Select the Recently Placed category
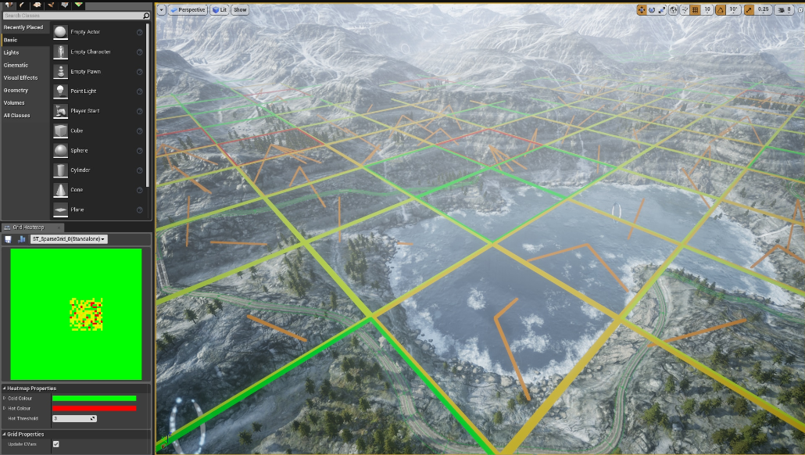 pos(25,27)
